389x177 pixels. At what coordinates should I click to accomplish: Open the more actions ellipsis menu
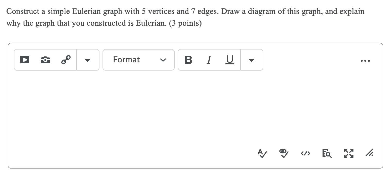[365, 61]
